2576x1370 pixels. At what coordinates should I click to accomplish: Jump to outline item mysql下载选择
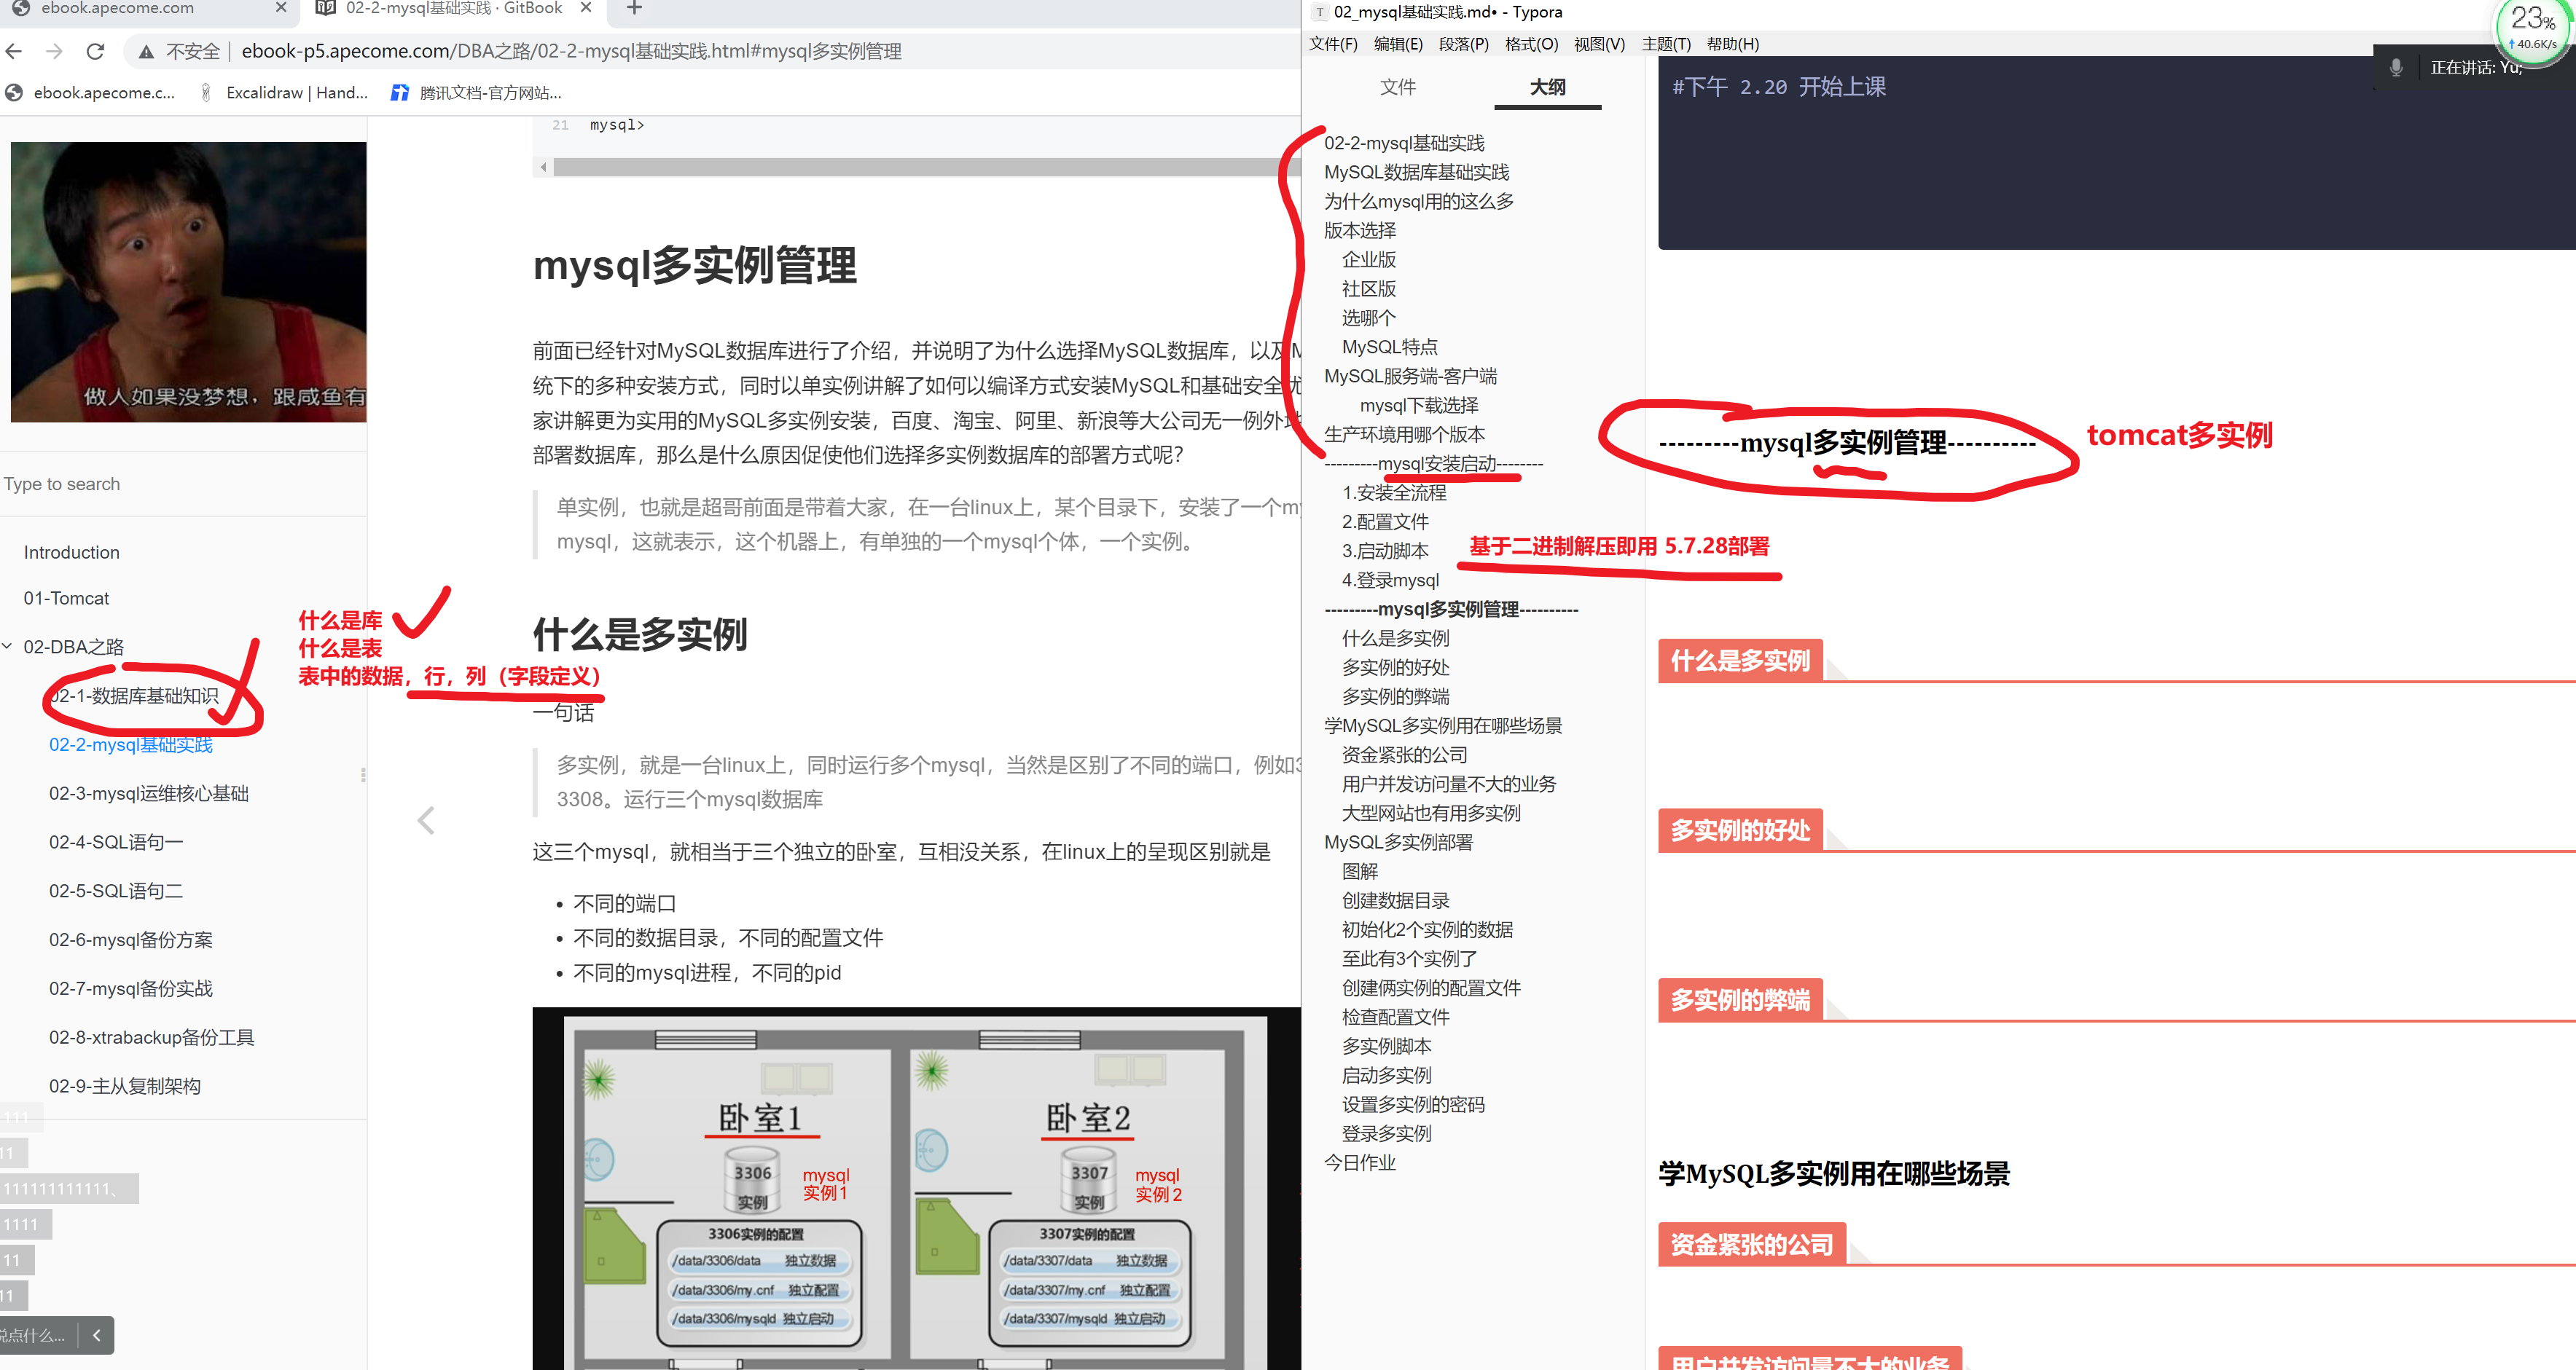[1419, 406]
